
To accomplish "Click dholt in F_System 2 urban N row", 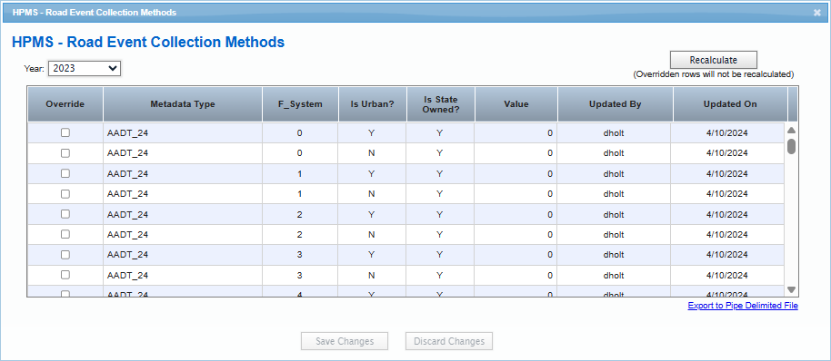I will 614,234.
